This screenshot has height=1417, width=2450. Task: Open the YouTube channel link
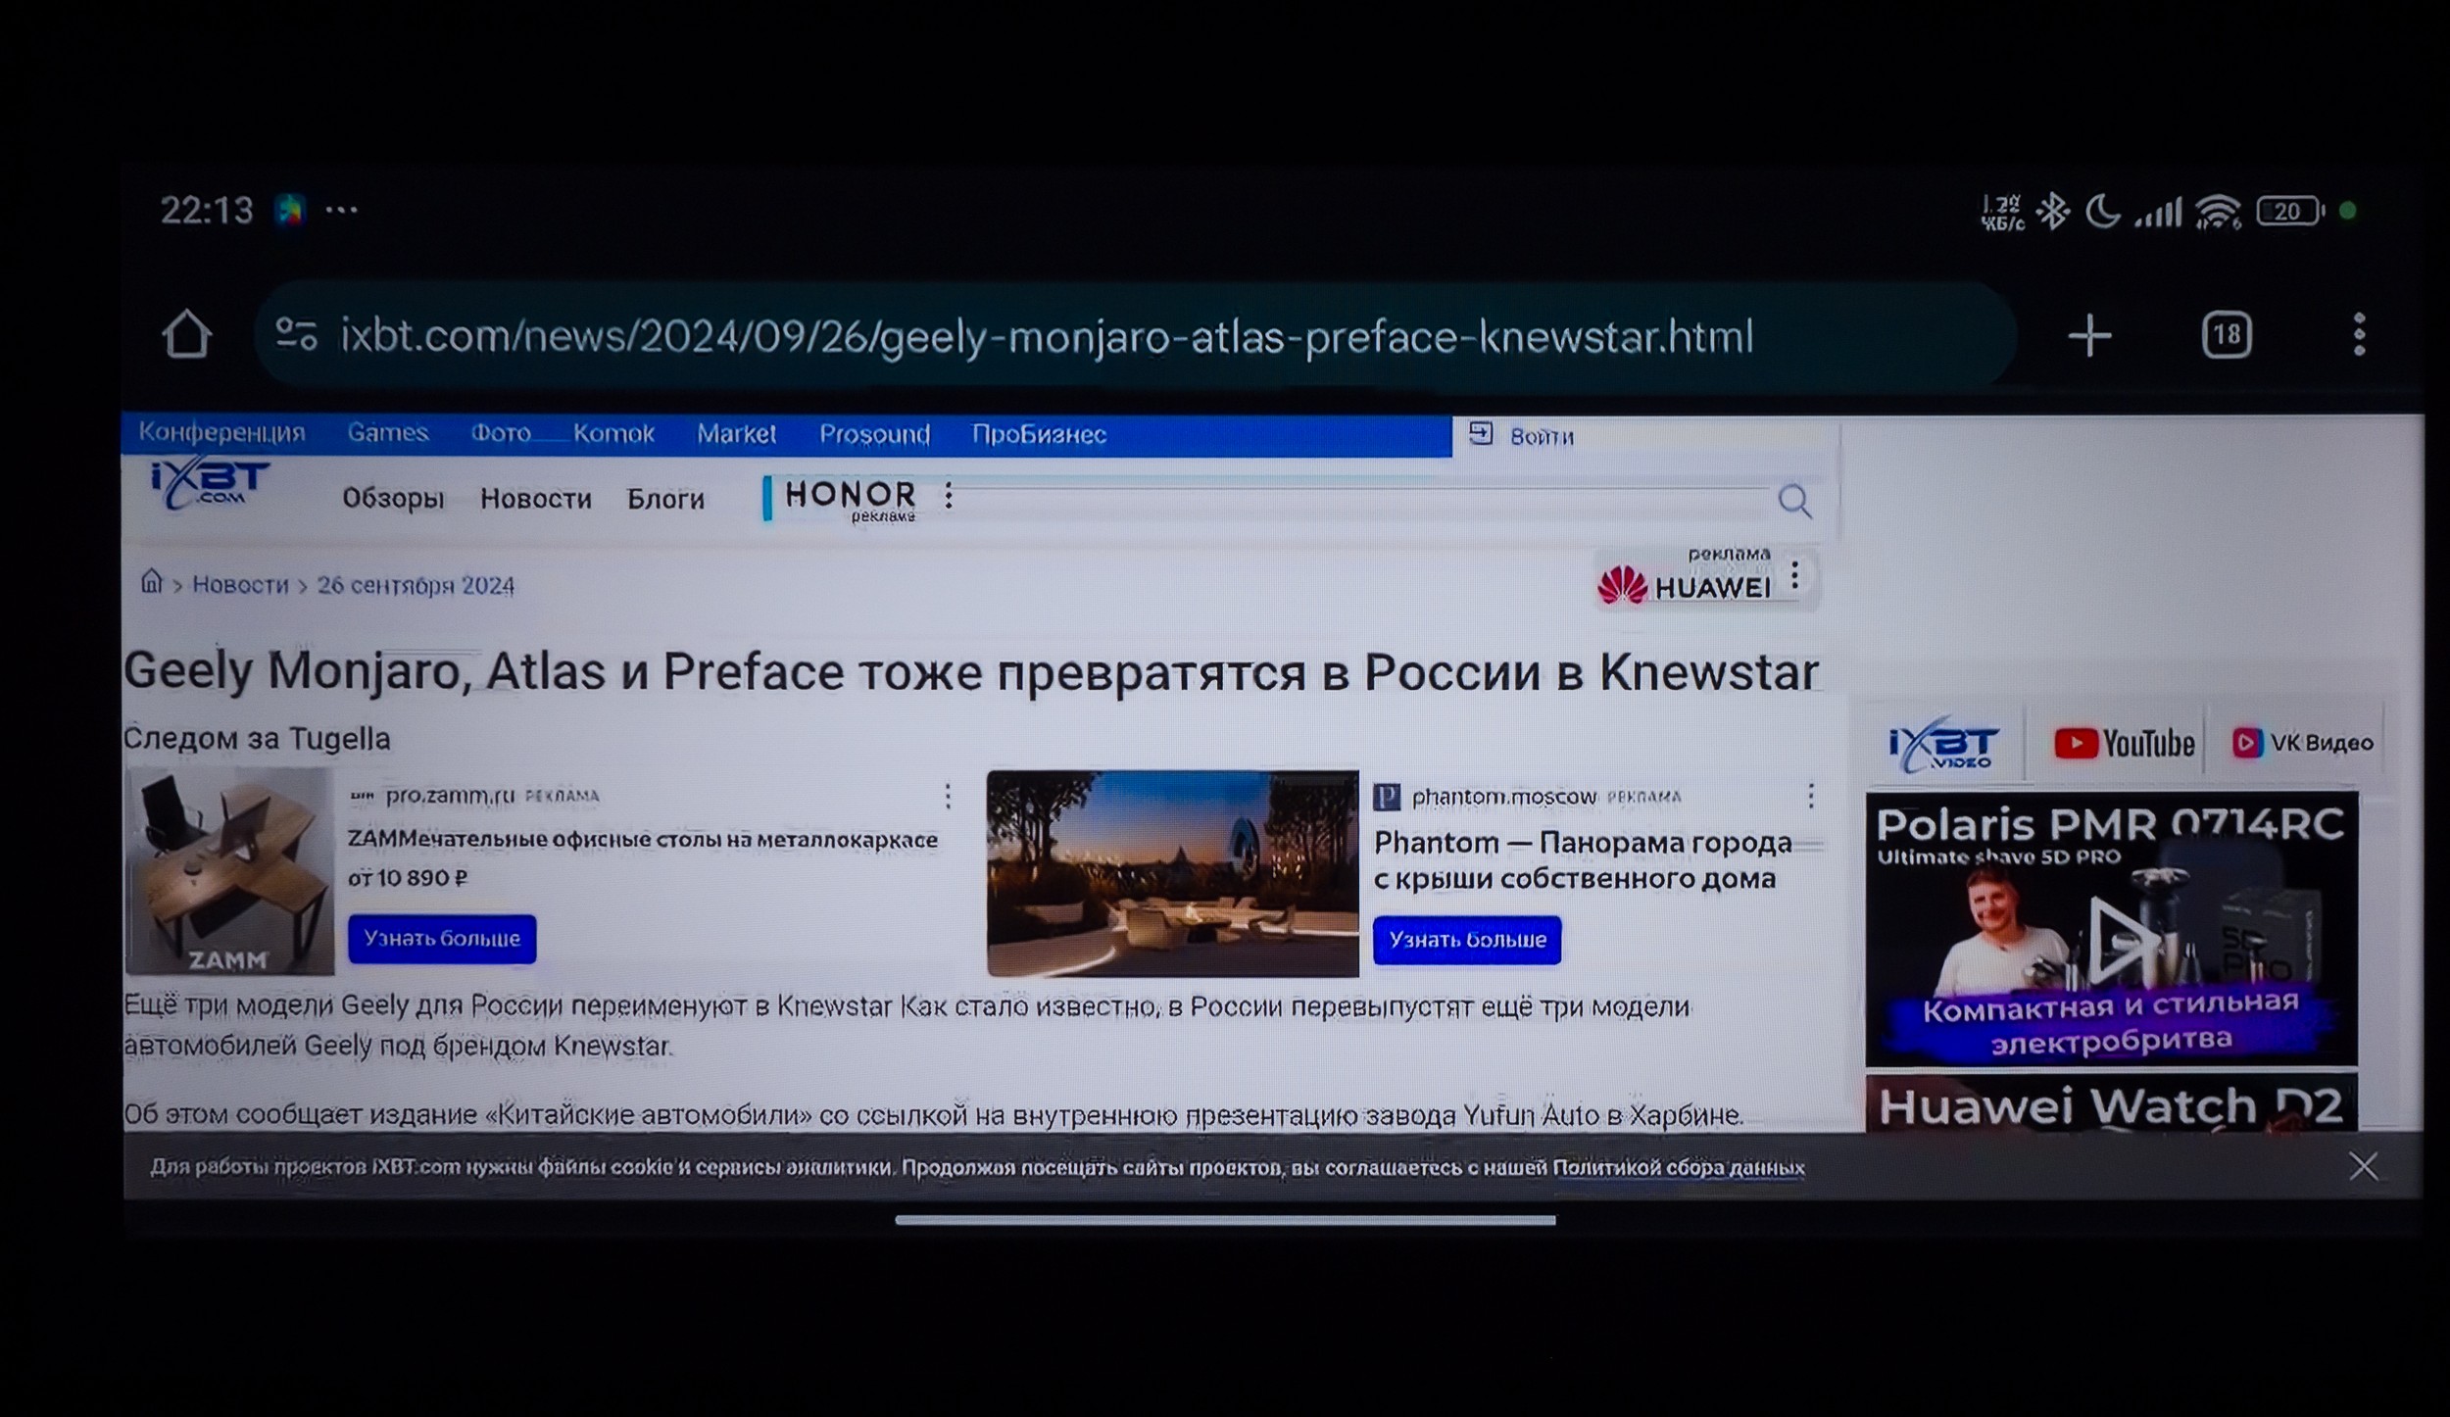pyautogui.click(x=2123, y=744)
